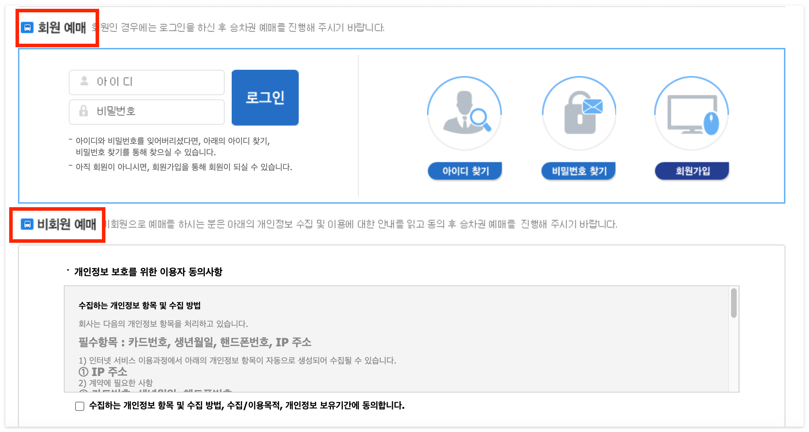Check the personal info consent checkbox
Screen dimensions: 809x432
point(80,406)
